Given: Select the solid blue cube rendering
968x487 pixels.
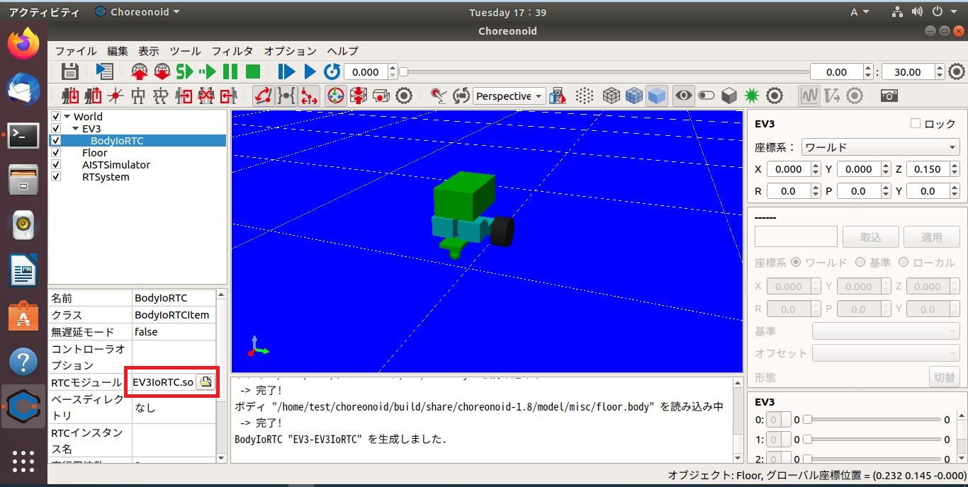Looking at the screenshot, I should pyautogui.click(x=657, y=96).
